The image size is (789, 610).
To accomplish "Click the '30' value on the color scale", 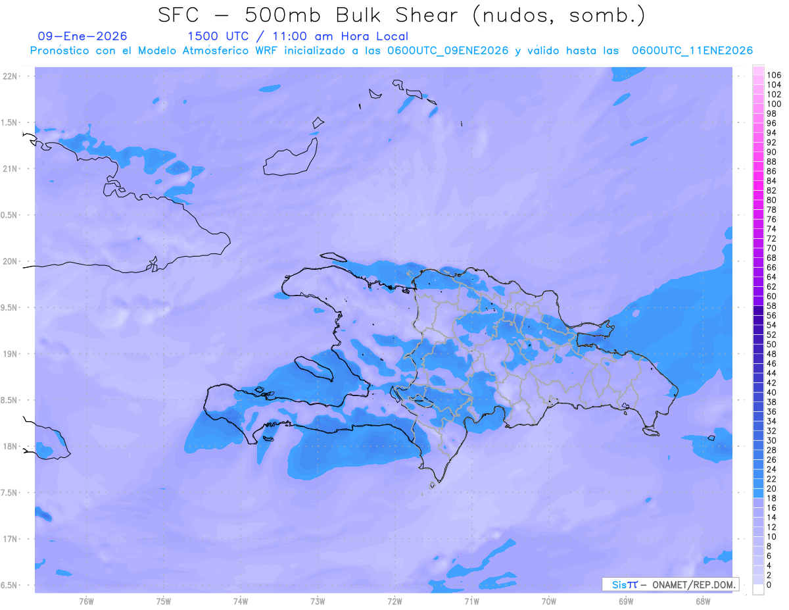I will (x=772, y=440).
